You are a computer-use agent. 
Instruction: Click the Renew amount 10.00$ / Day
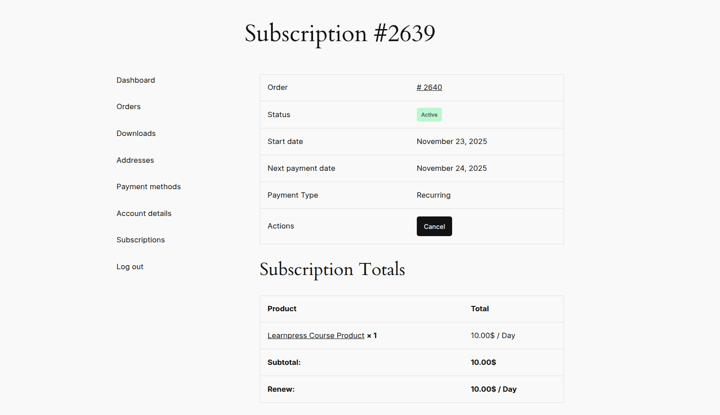click(493, 389)
